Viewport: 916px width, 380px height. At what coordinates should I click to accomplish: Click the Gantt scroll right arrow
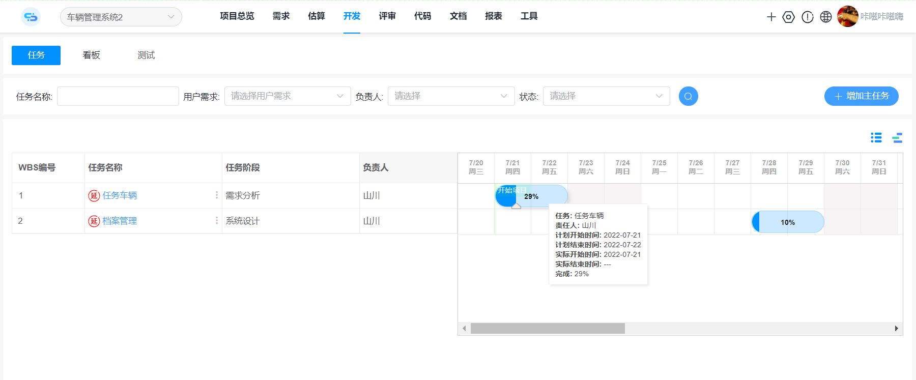point(897,329)
